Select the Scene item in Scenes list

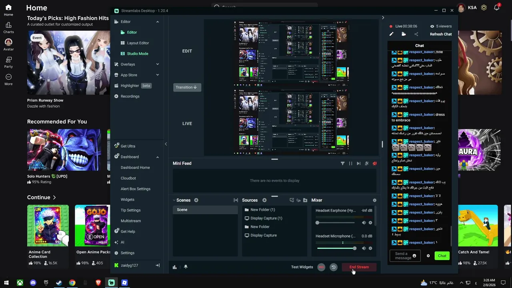[x=205, y=210]
